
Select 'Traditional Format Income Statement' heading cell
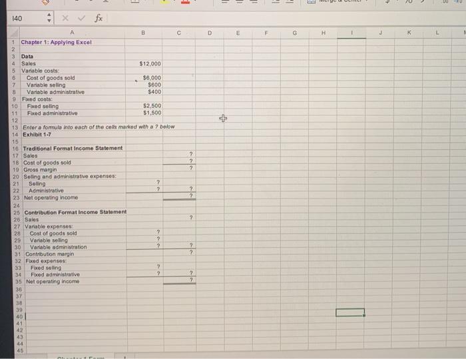73,148
